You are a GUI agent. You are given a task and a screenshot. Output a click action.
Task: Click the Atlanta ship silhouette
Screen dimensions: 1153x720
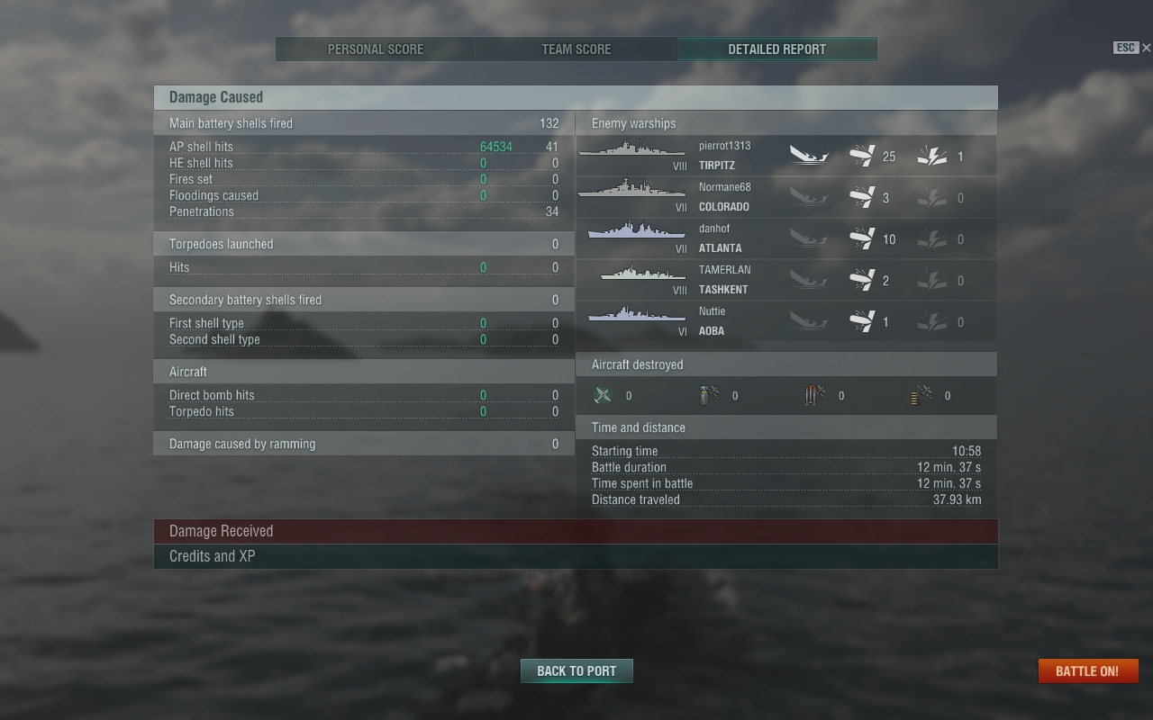coord(636,231)
